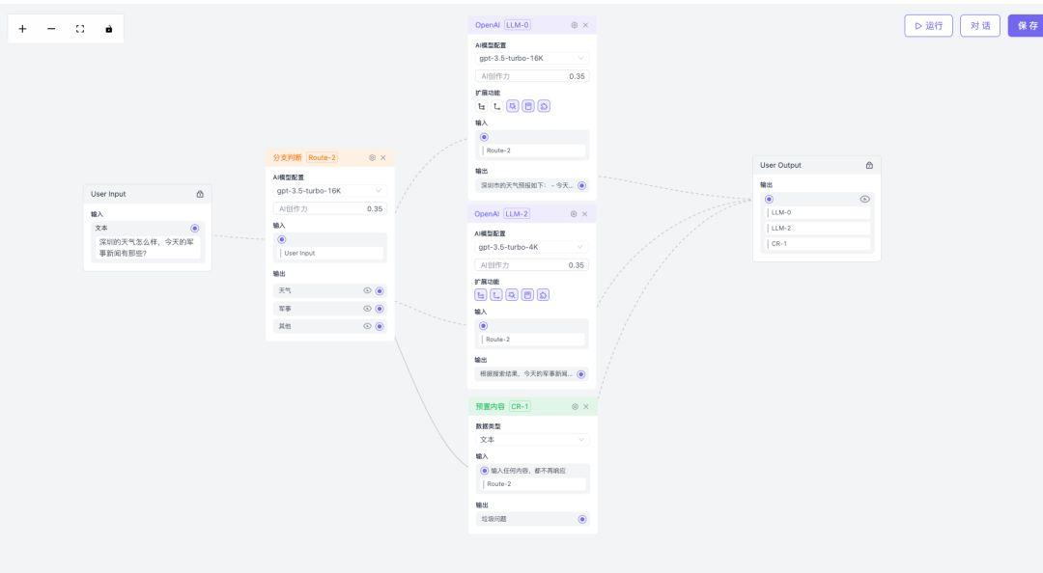Toggle the eye icon for 天气 output
Viewport: 1043px width, 573px height.
pyautogui.click(x=367, y=290)
